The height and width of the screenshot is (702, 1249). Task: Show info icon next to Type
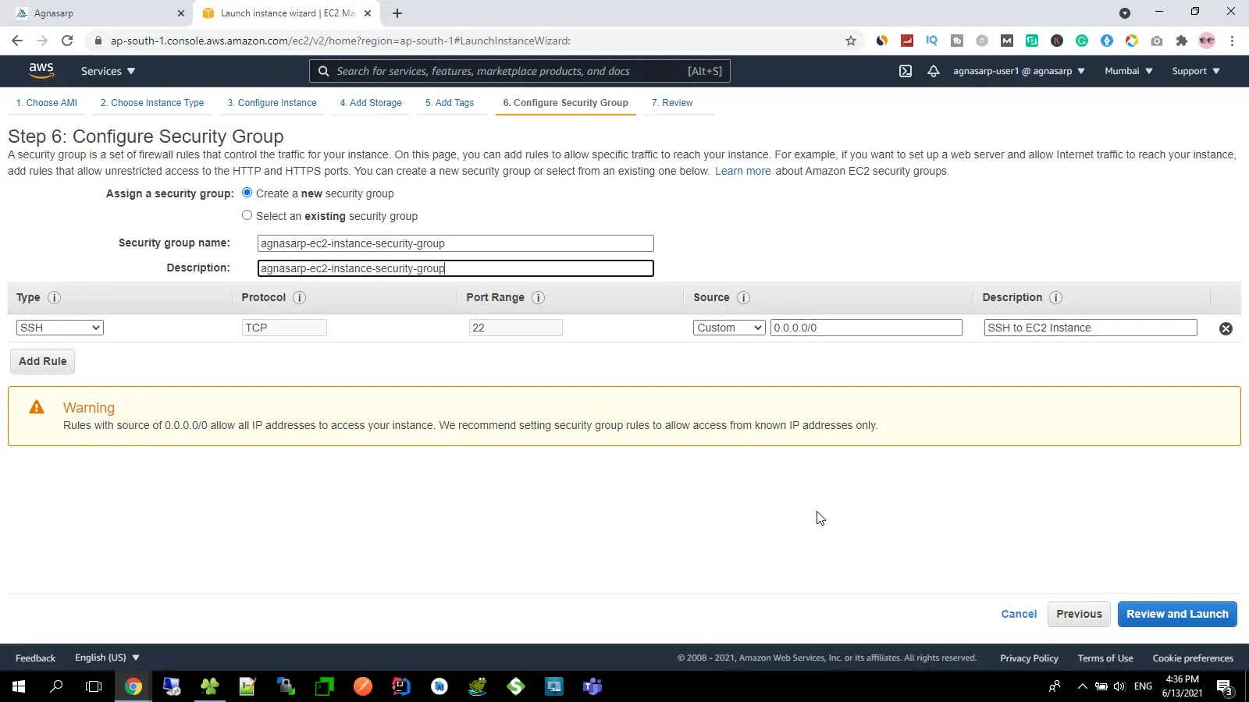54,298
